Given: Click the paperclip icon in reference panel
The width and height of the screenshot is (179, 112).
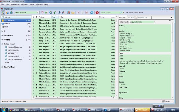Looking at the screenshot, I should [151, 17].
